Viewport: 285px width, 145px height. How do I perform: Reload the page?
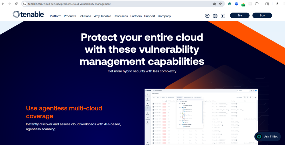click(16, 4)
